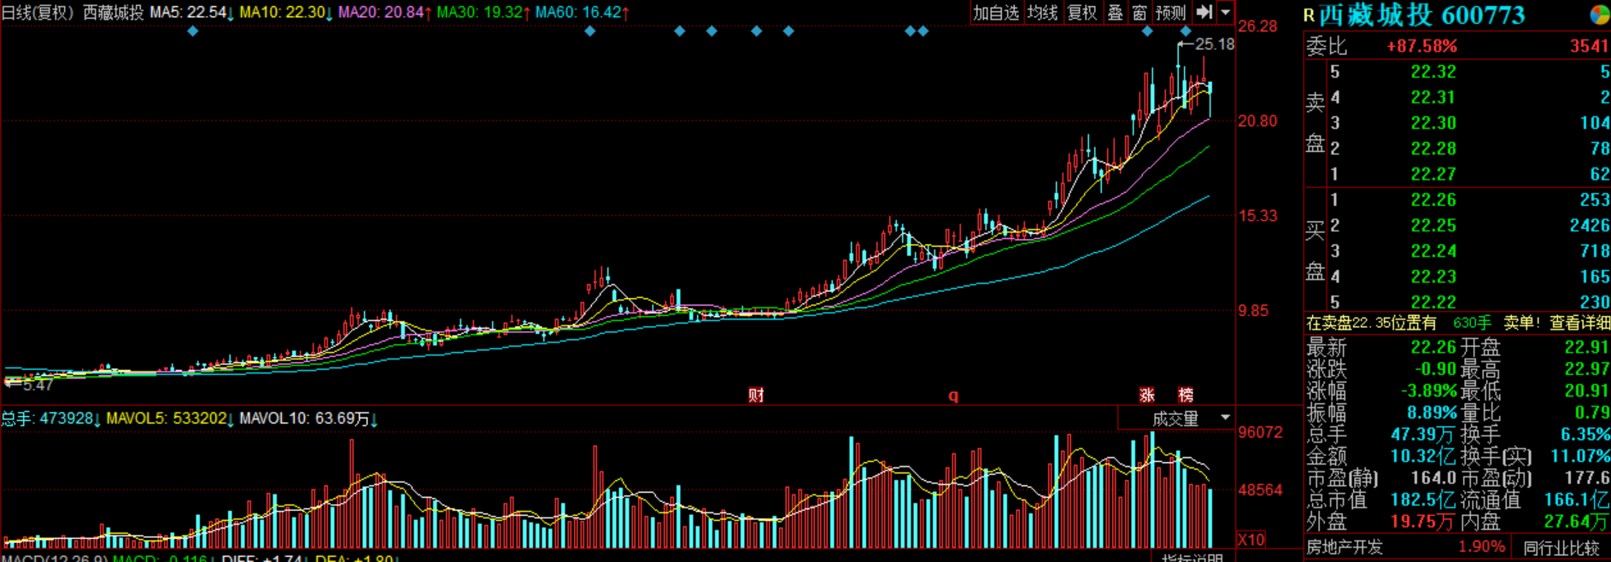Click the 委比 +87.58% value

(x=1421, y=46)
